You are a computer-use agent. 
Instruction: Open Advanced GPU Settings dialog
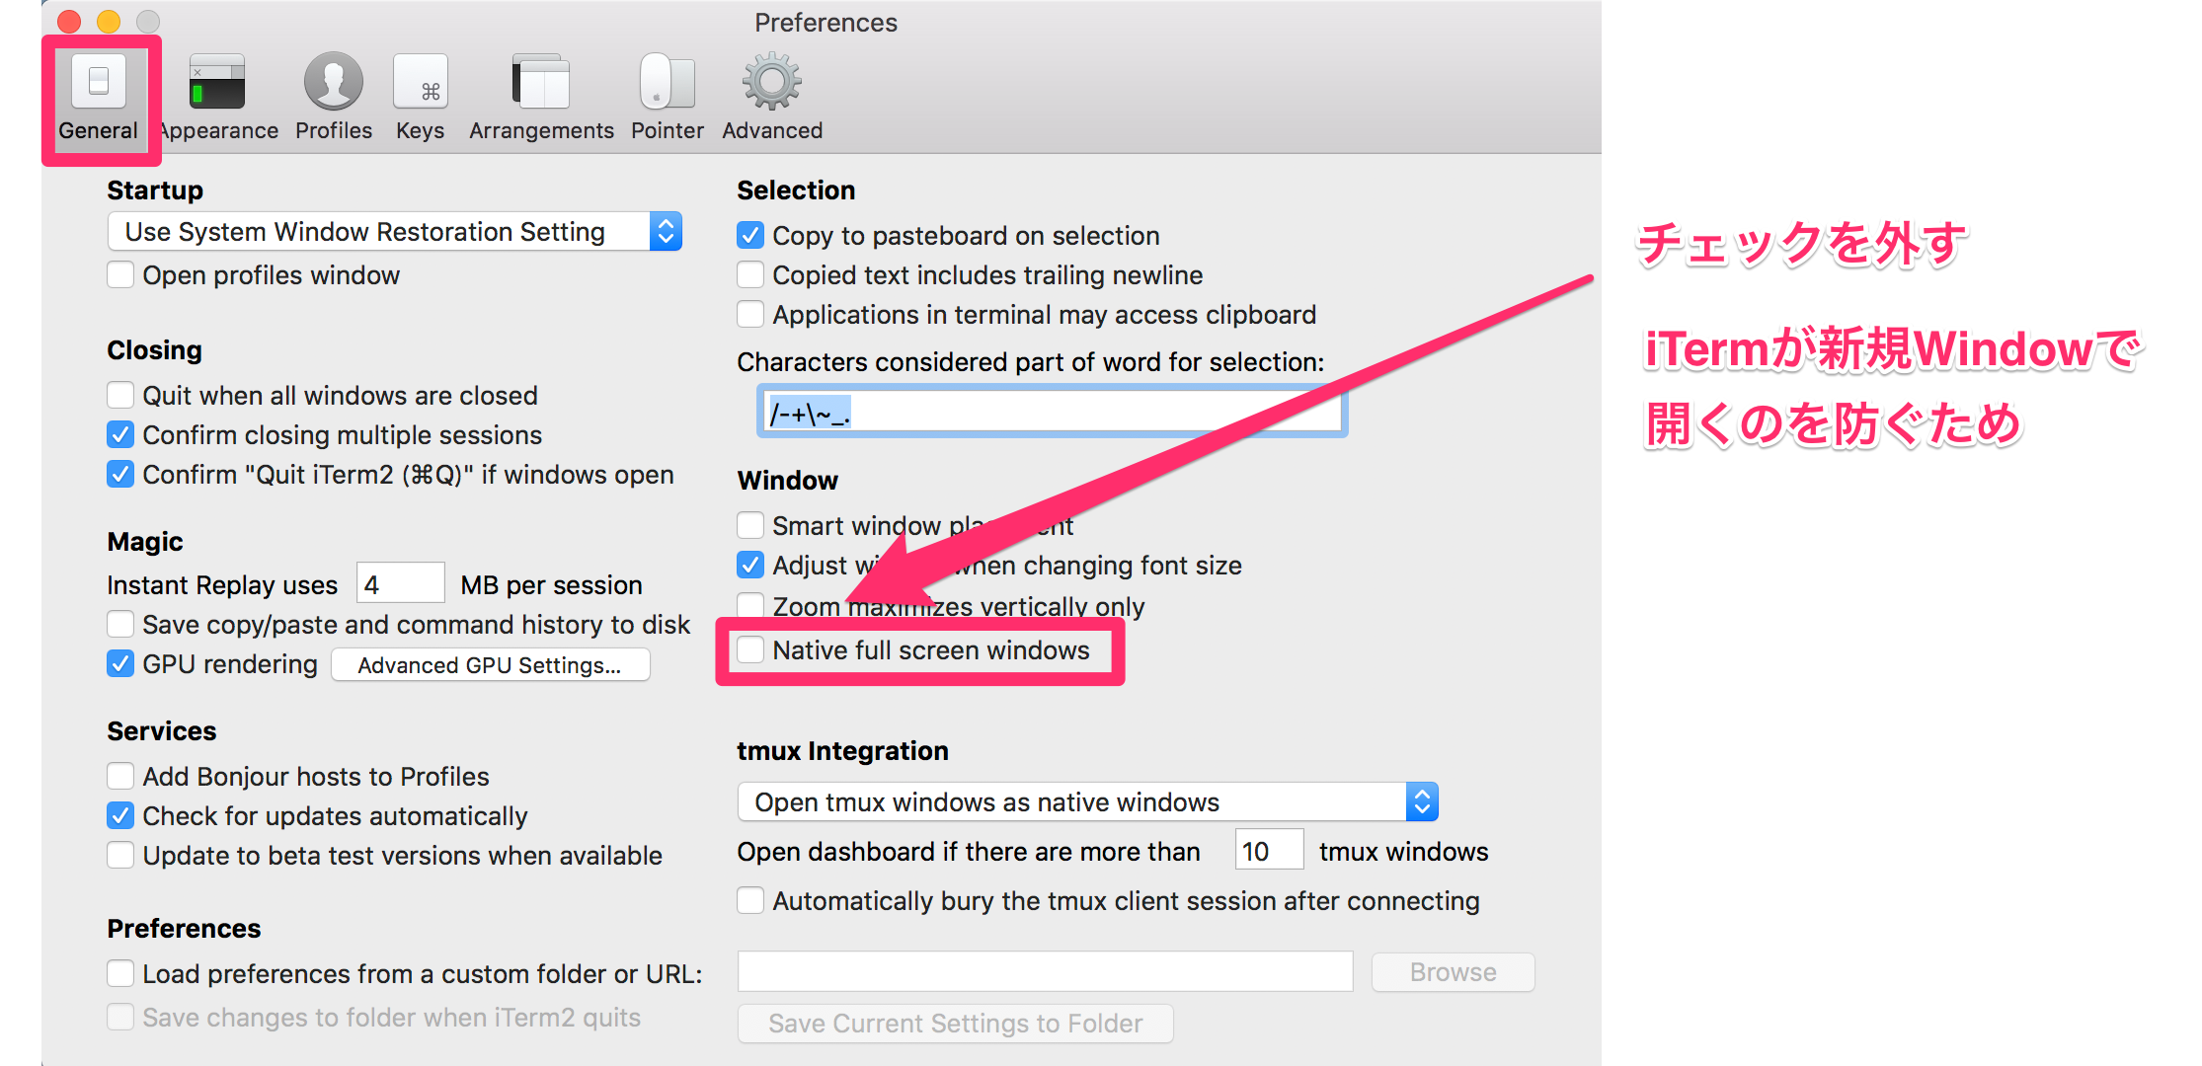click(490, 665)
